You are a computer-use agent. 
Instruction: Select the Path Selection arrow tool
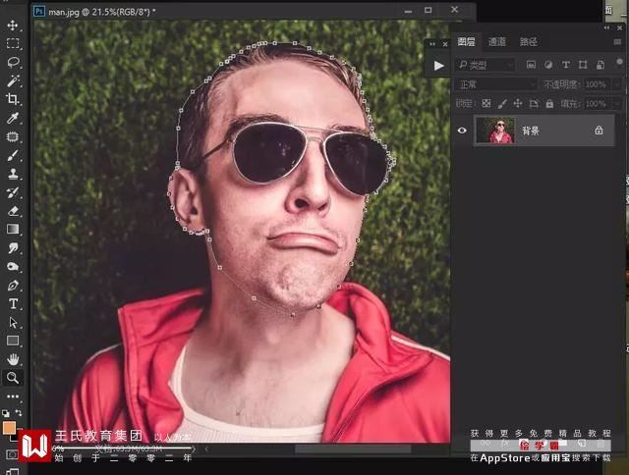[x=13, y=323]
